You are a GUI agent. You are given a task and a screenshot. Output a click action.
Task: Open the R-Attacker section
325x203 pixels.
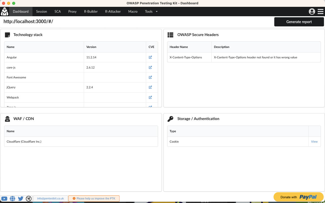[113, 11]
